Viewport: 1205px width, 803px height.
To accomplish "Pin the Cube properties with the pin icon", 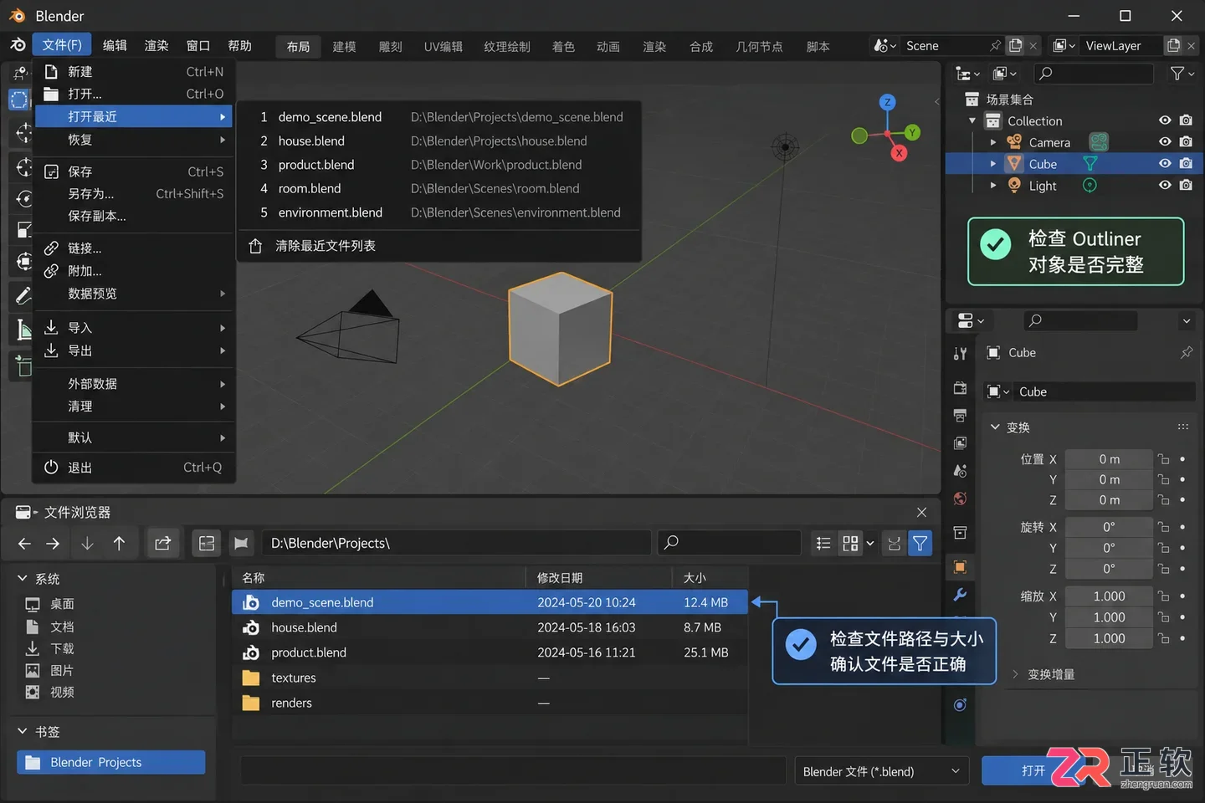I will 1186,353.
